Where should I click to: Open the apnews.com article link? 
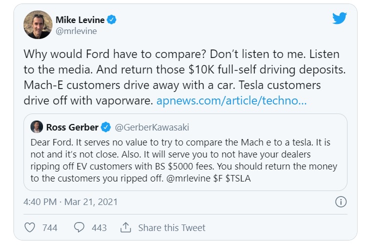pyautogui.click(x=231, y=100)
